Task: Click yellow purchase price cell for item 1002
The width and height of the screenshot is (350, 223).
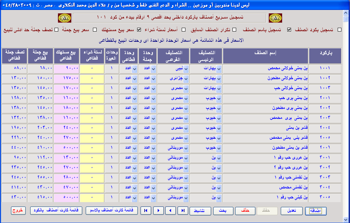Action: (x=92, y=78)
